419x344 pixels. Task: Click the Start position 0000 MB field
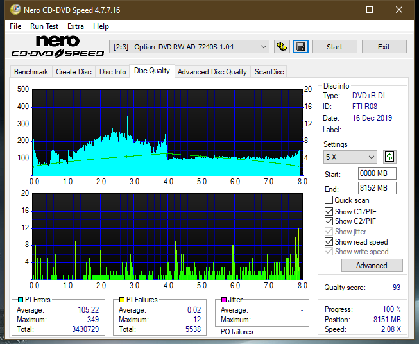point(377,173)
